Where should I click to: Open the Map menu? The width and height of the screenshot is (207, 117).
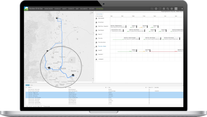point(77,9)
